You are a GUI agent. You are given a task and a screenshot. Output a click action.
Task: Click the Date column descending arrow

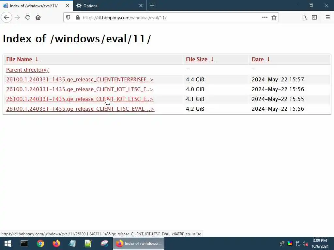(x=268, y=59)
